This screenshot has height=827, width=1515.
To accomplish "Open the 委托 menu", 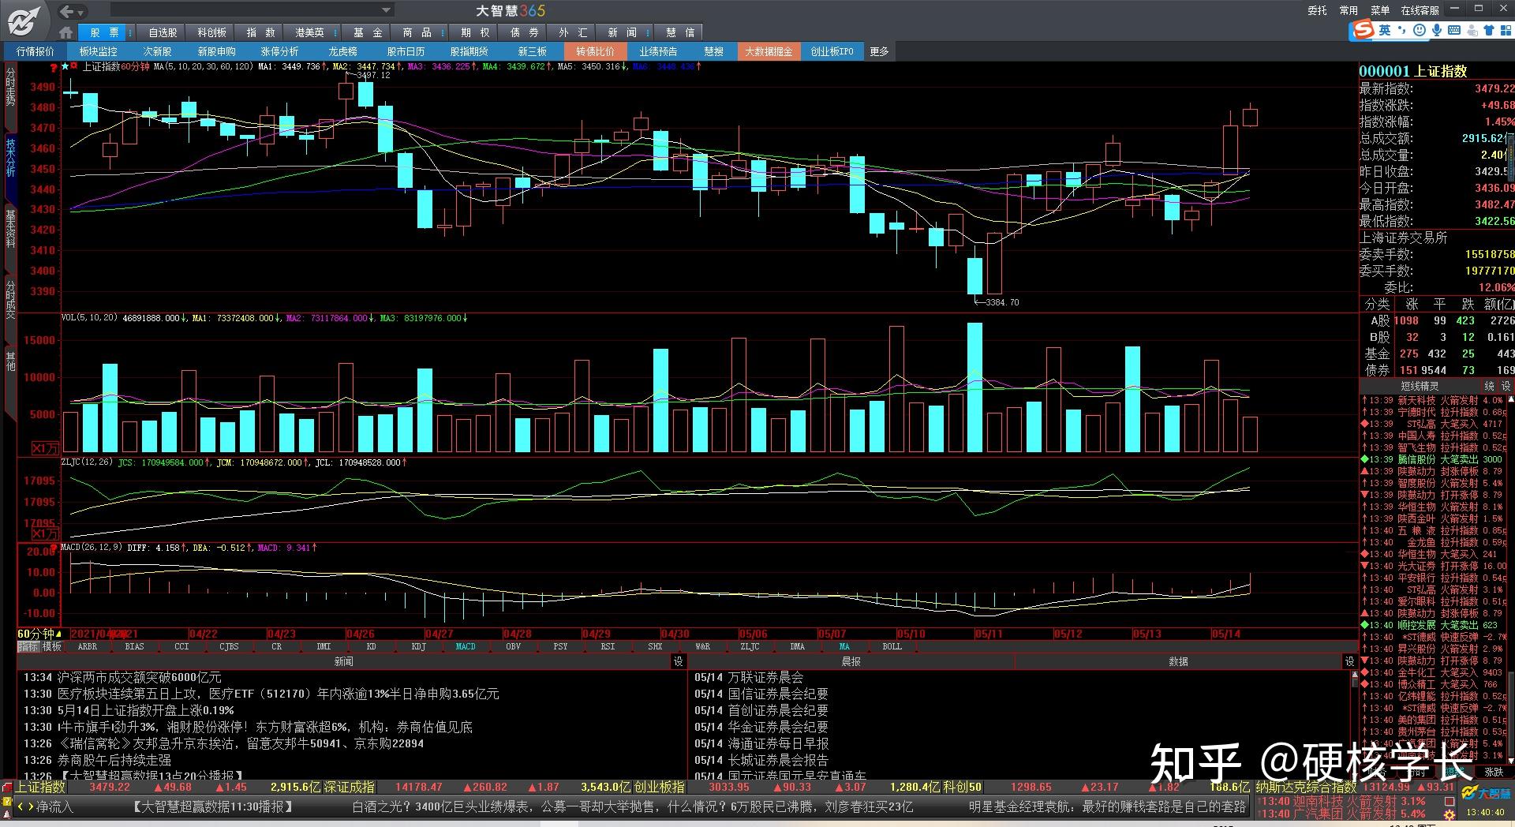I will coord(1317,10).
